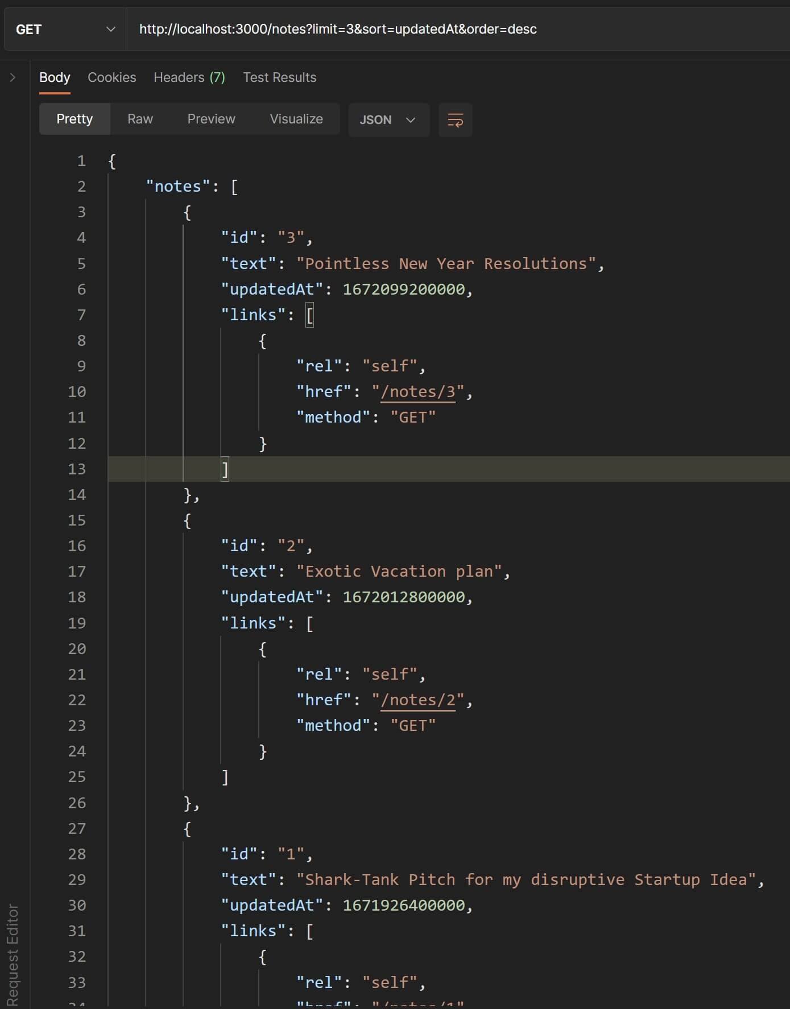
Task: Open the Request Editor vertical label
Action: [x=13, y=956]
